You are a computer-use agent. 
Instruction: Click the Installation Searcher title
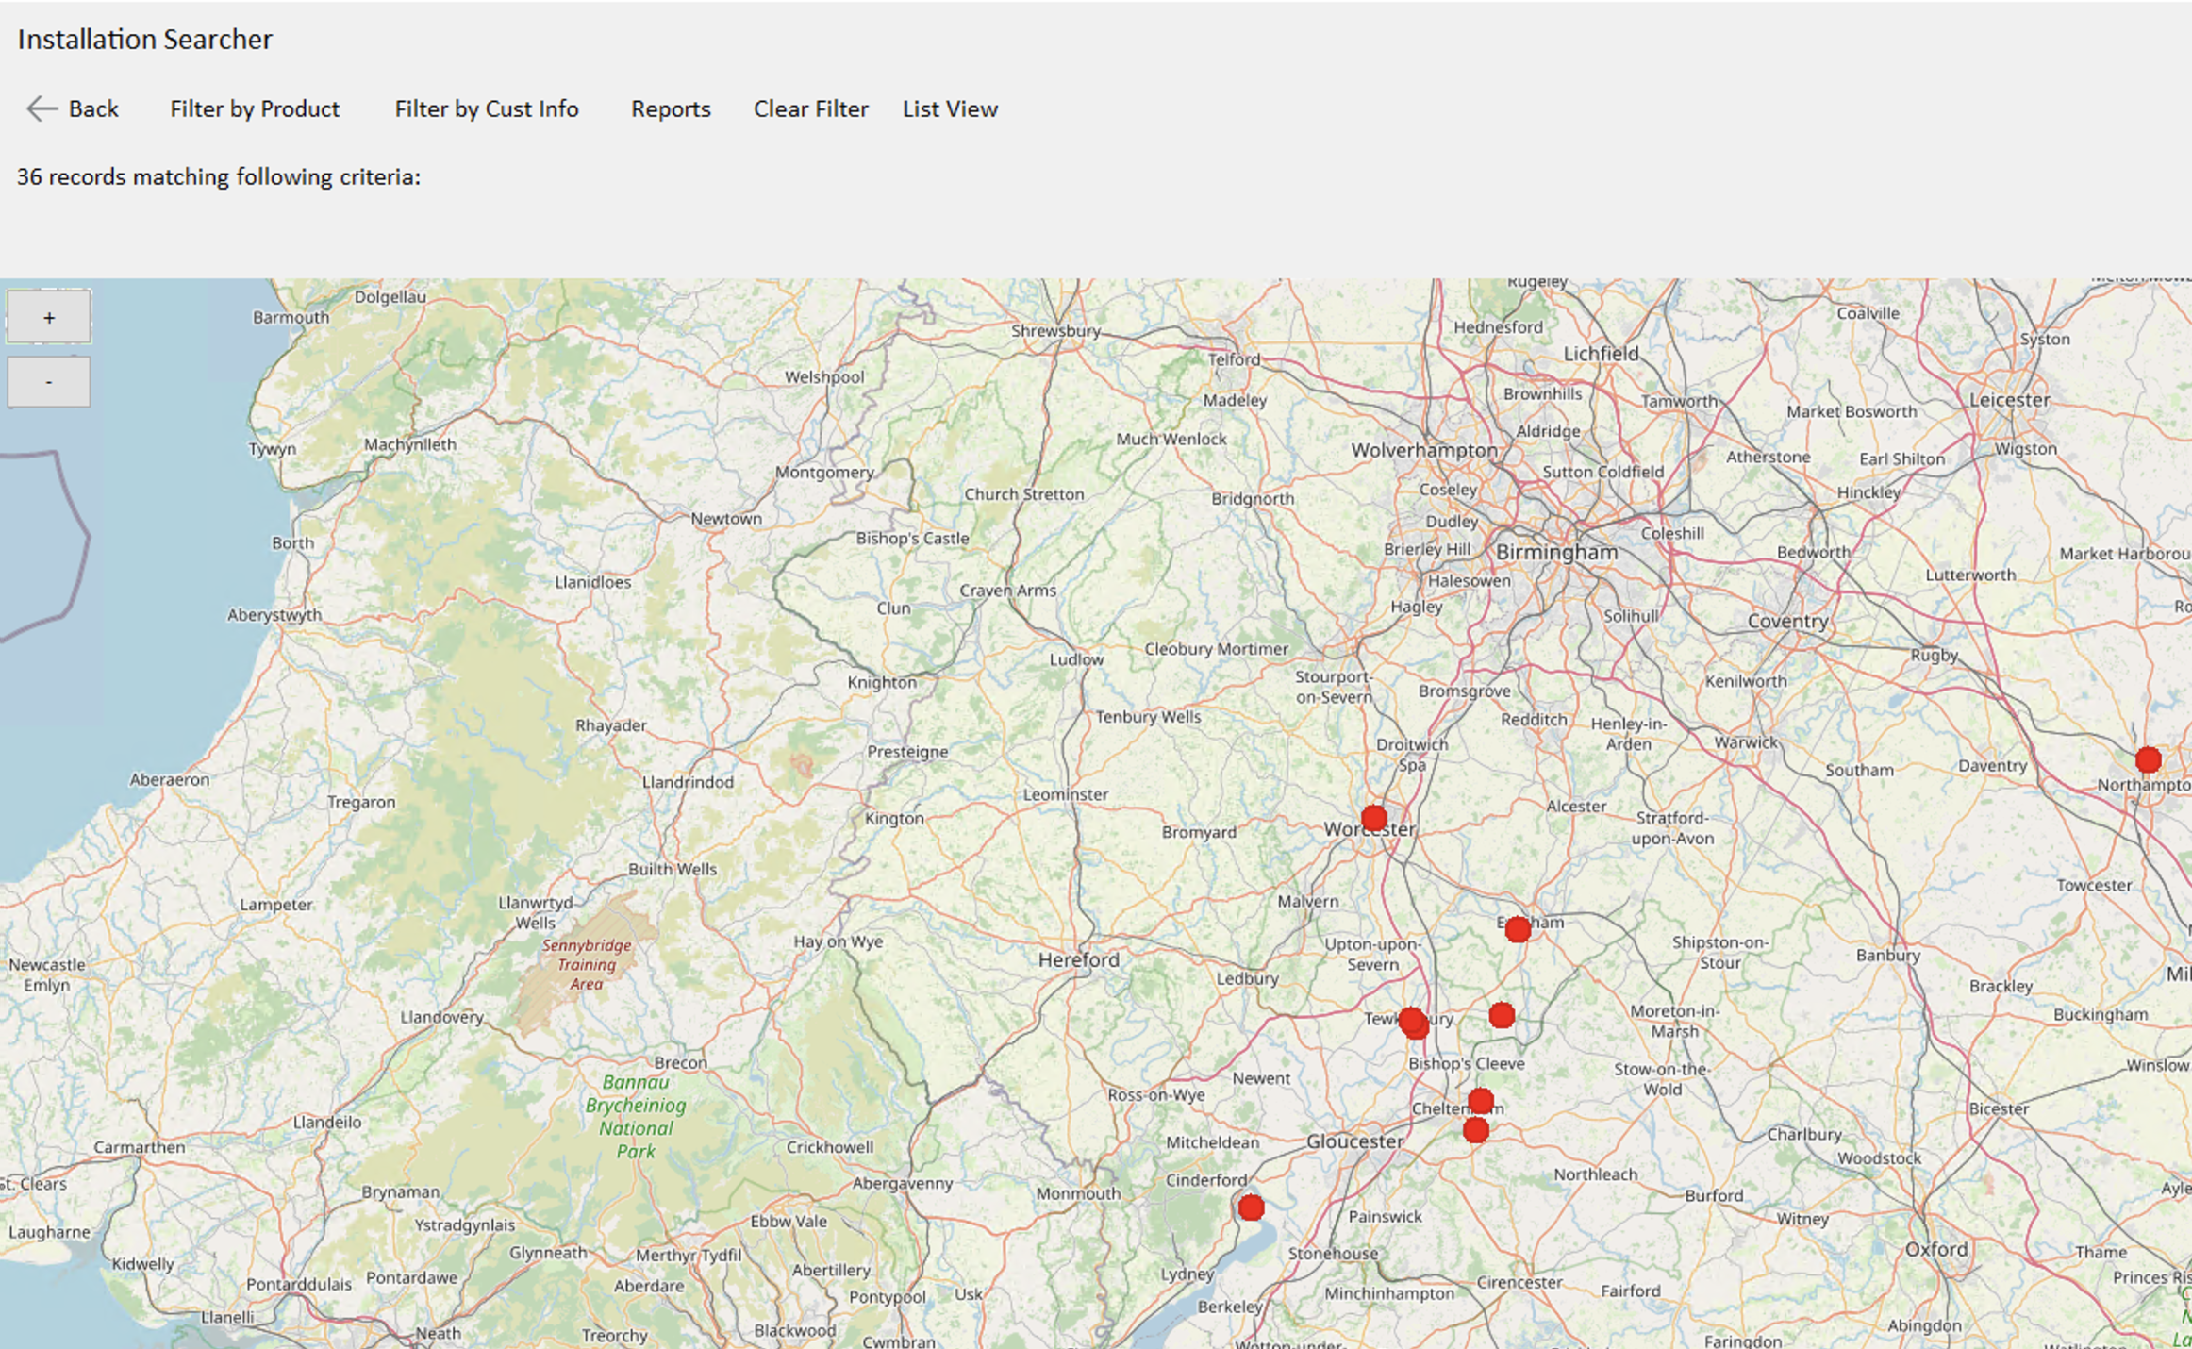(144, 40)
